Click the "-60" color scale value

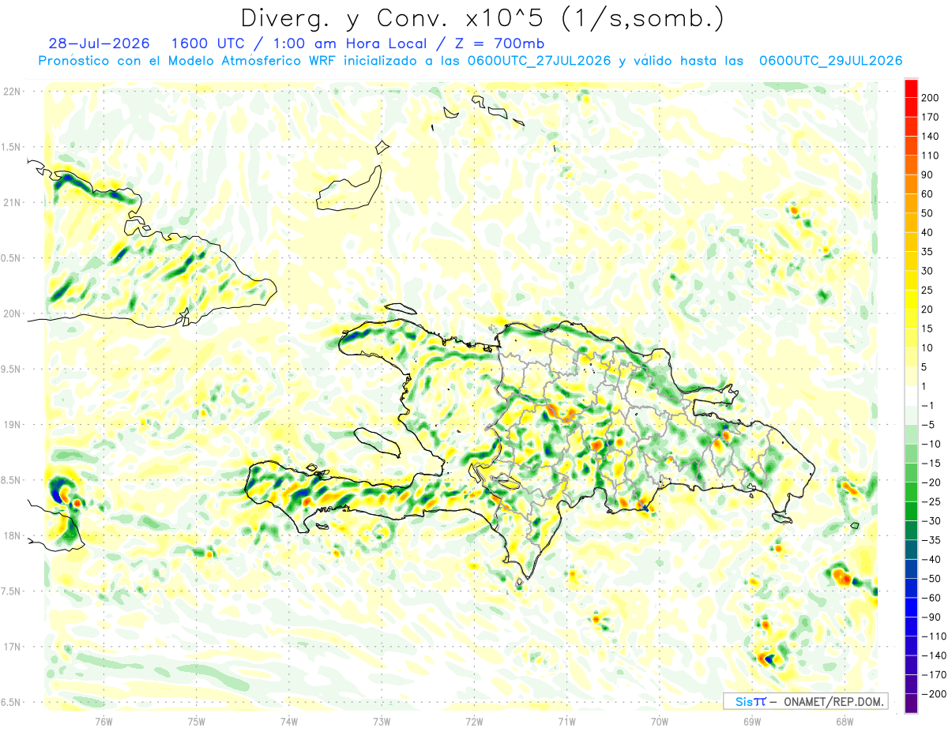930,599
